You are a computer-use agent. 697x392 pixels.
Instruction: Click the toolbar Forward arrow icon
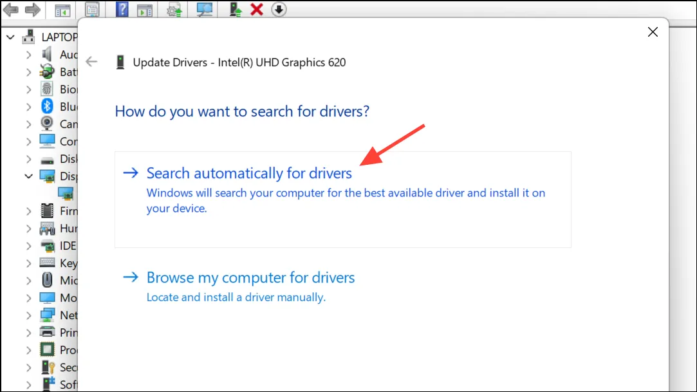click(x=32, y=9)
